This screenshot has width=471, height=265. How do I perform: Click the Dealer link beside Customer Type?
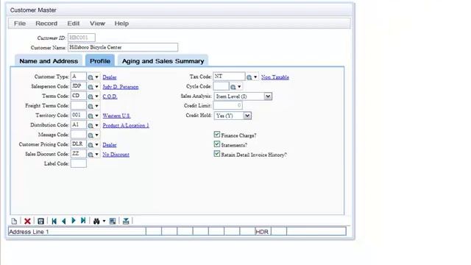[x=110, y=77]
